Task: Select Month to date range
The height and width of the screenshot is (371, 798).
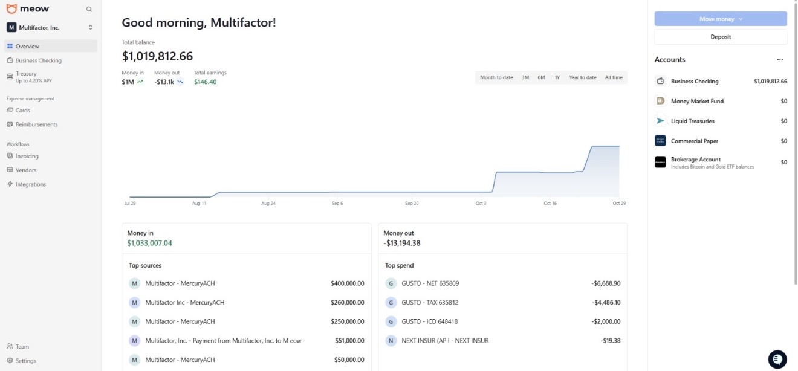Action: 496,77
